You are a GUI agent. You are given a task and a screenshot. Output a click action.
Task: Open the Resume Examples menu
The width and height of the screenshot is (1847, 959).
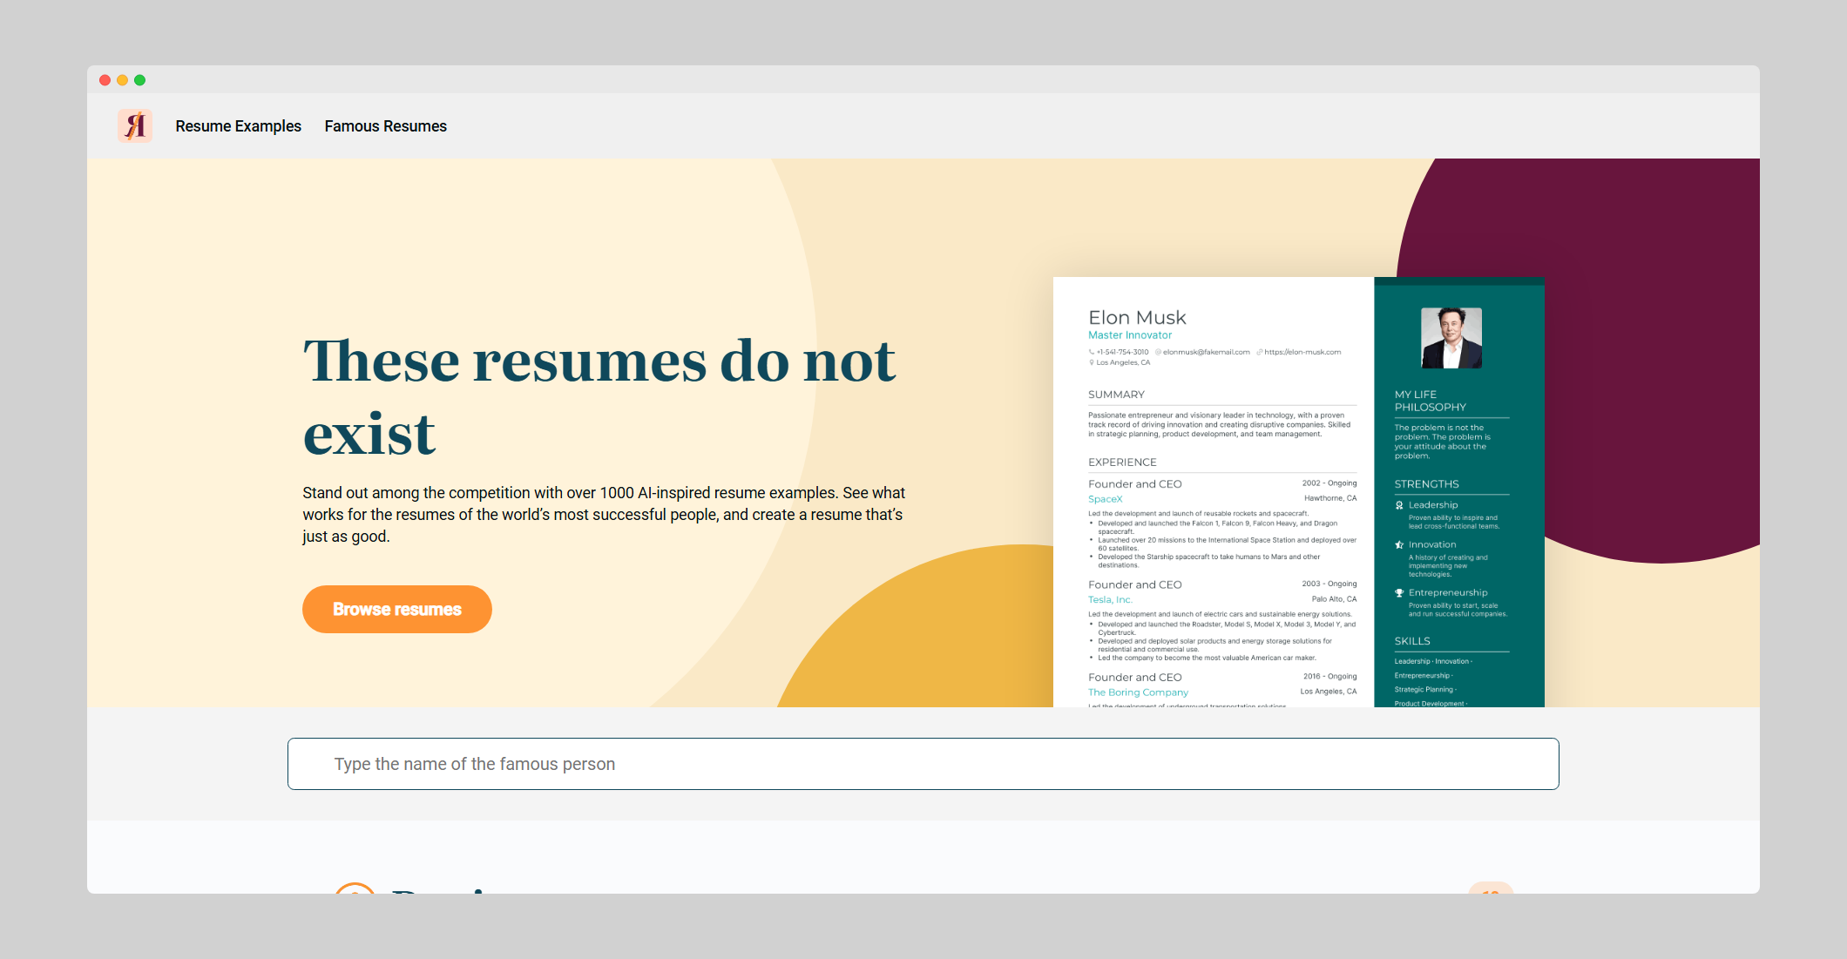tap(238, 125)
